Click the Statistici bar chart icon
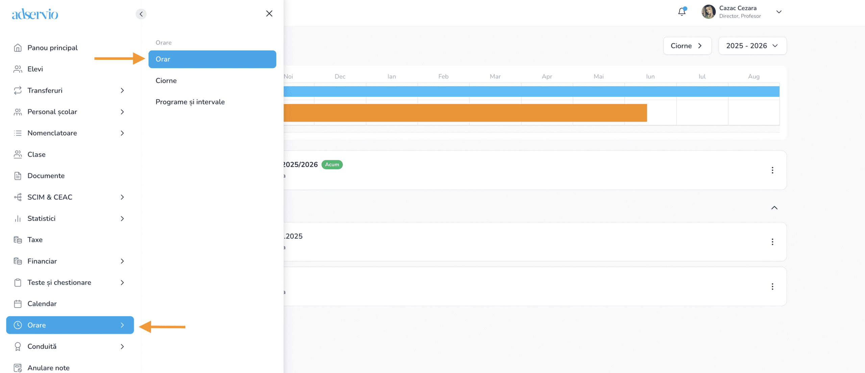The width and height of the screenshot is (865, 373). (x=18, y=219)
